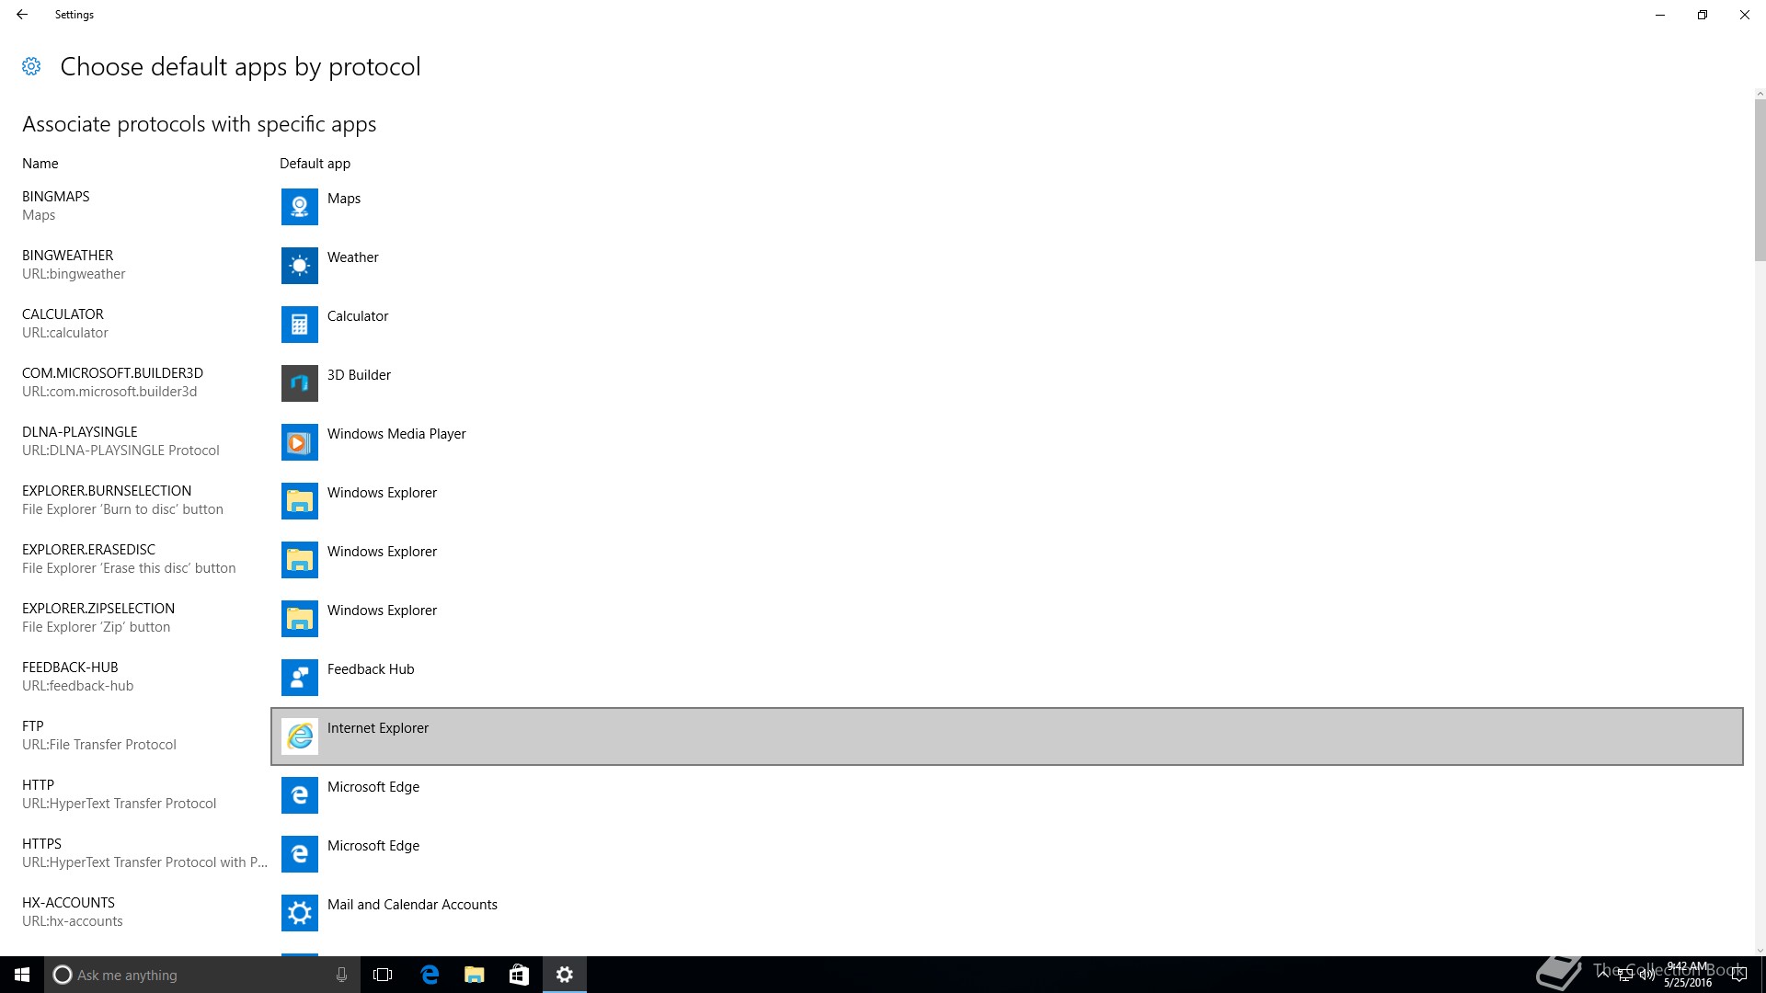Click the scrollbar up arrow
This screenshot has height=993, width=1766.
tap(1760, 94)
